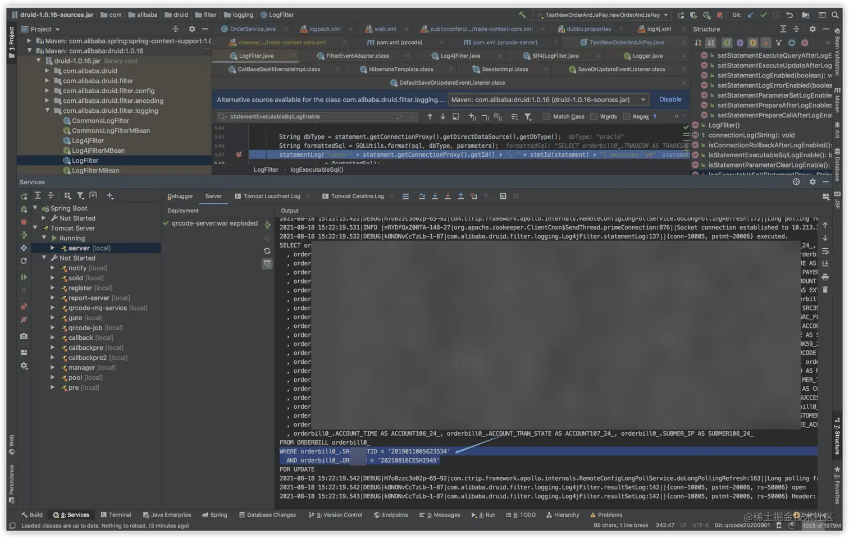
Task: Toggle Sort by Visibility in Structure
Action: [698, 43]
